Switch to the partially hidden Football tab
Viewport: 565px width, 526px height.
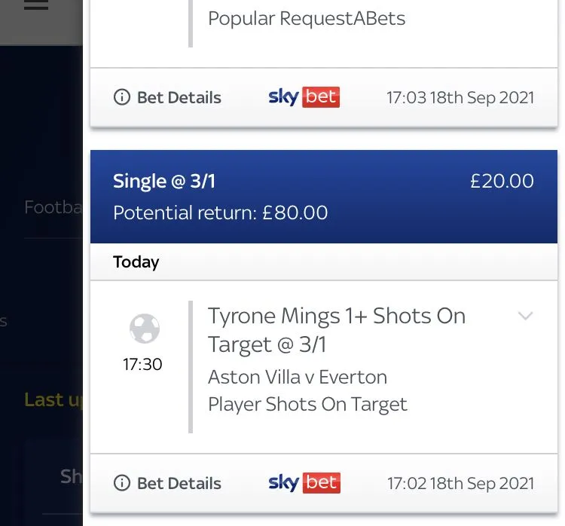(53, 207)
